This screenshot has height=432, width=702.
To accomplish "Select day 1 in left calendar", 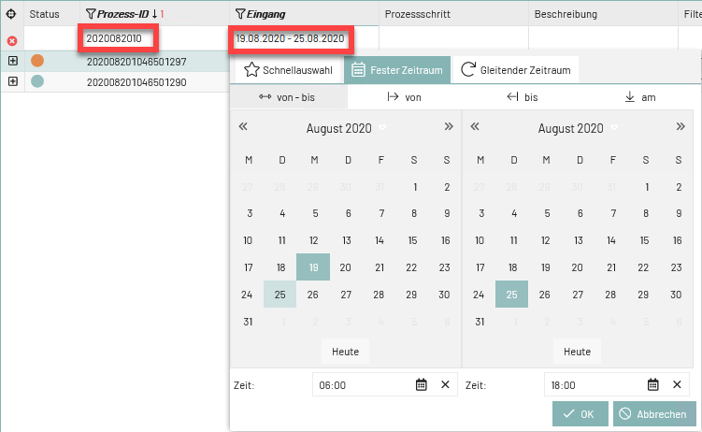I will pos(415,187).
